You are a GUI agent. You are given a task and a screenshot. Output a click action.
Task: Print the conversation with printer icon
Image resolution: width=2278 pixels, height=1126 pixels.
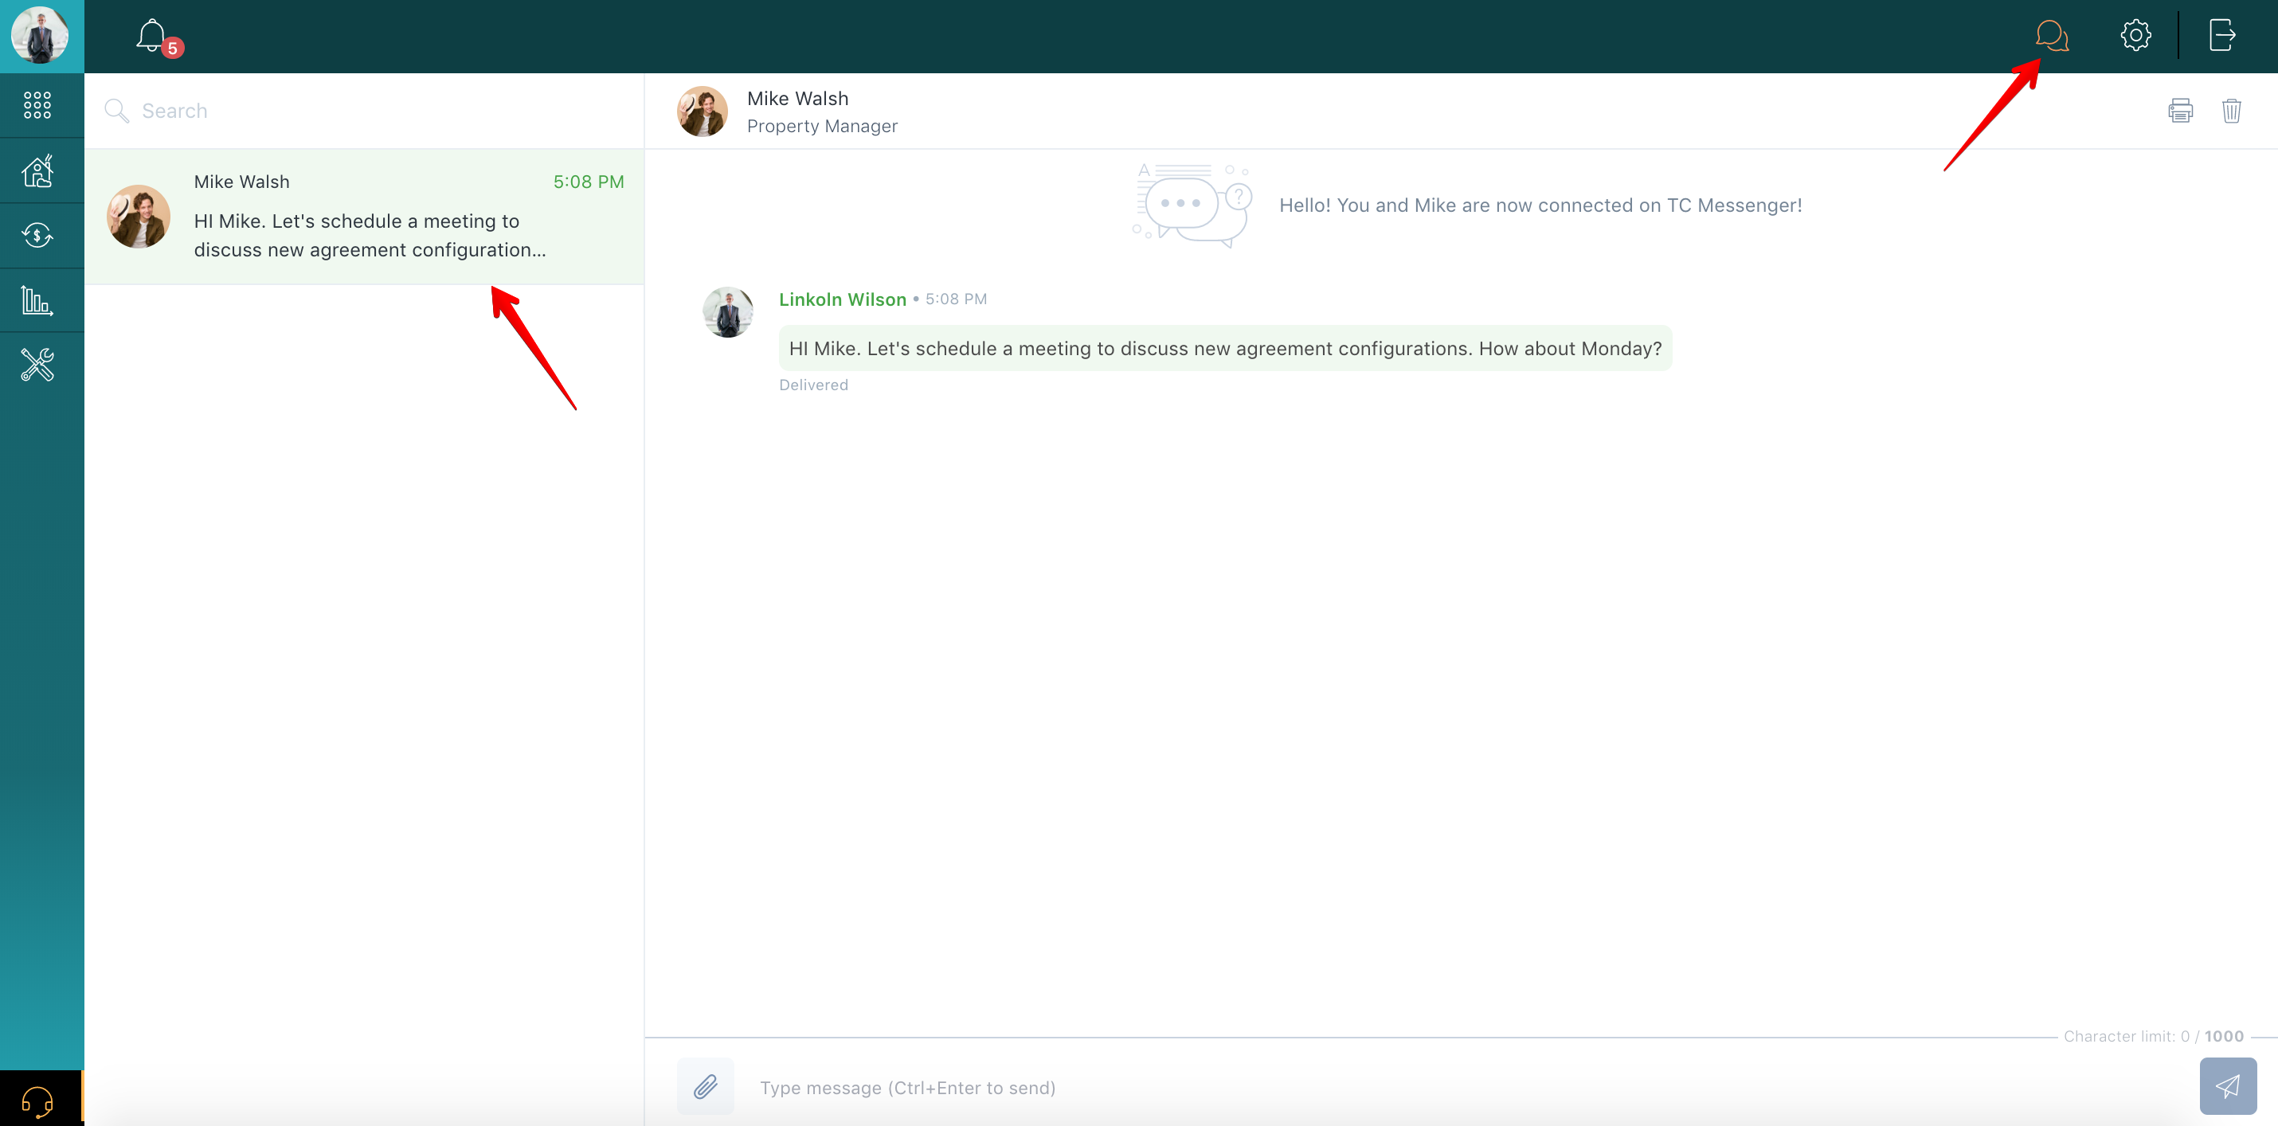point(2181,111)
